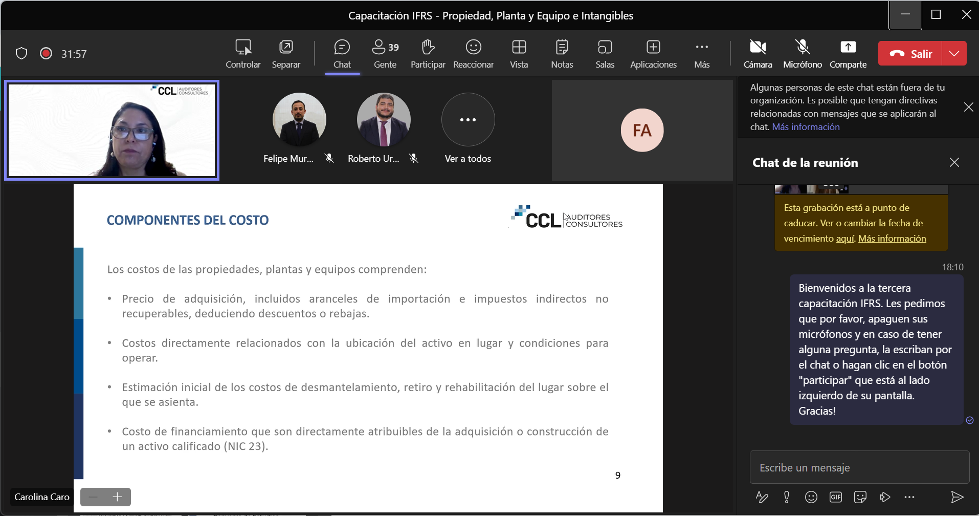Click the Separar pop-out icon
The image size is (979, 516).
click(286, 54)
